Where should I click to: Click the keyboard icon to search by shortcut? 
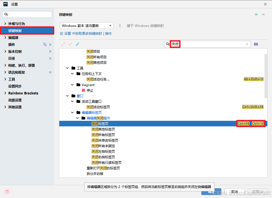pos(256,44)
